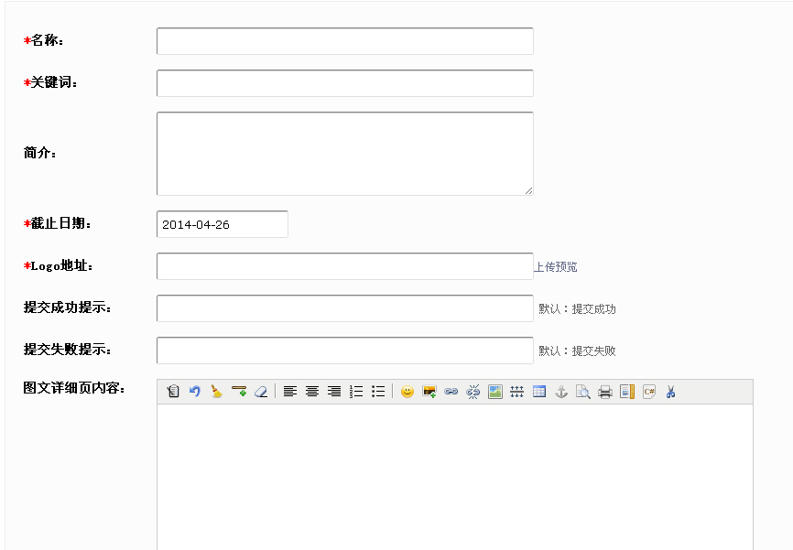Click the resize grip of 简介 textarea
The height and width of the screenshot is (550, 793).
[528, 190]
